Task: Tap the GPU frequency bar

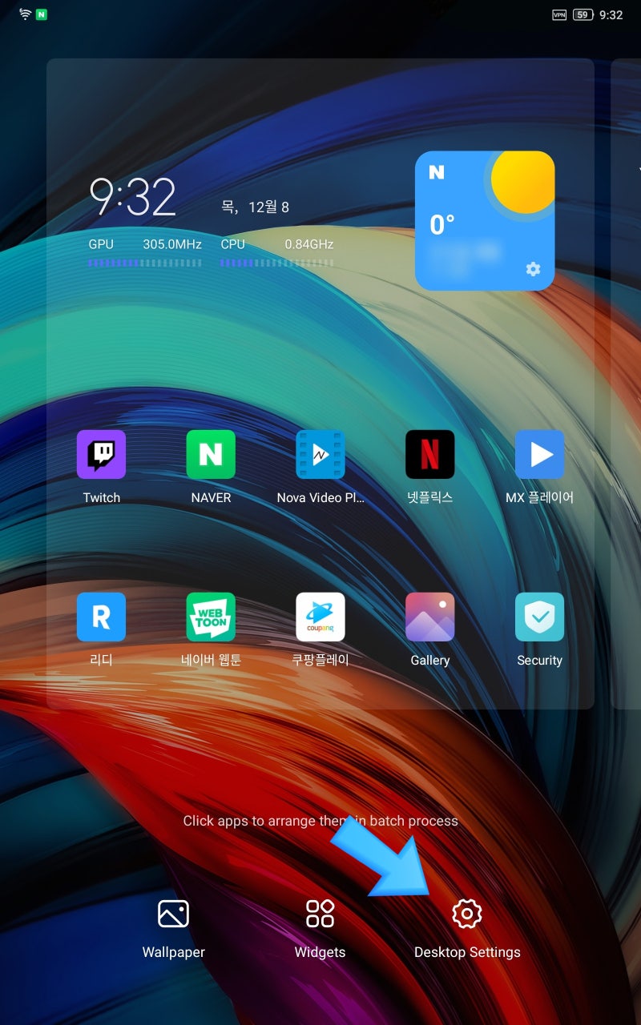Action: click(x=145, y=263)
